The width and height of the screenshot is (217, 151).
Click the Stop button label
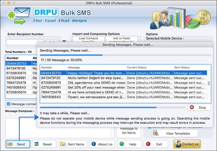pyautogui.click(x=202, y=107)
